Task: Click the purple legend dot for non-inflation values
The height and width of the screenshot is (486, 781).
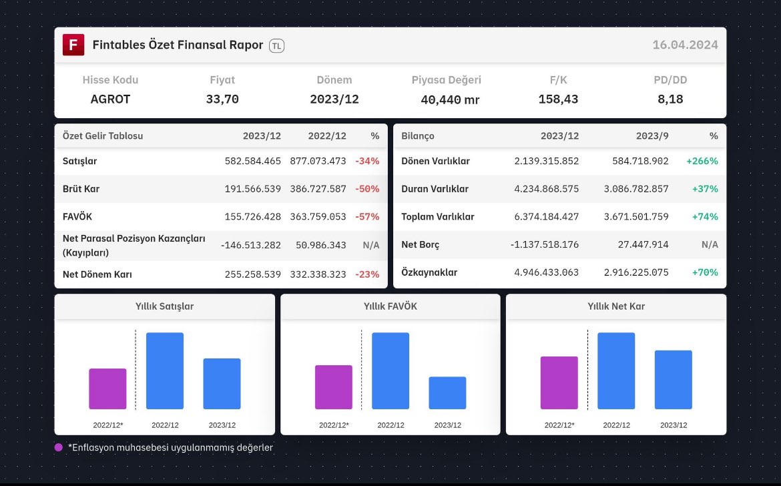Action: pos(59,447)
